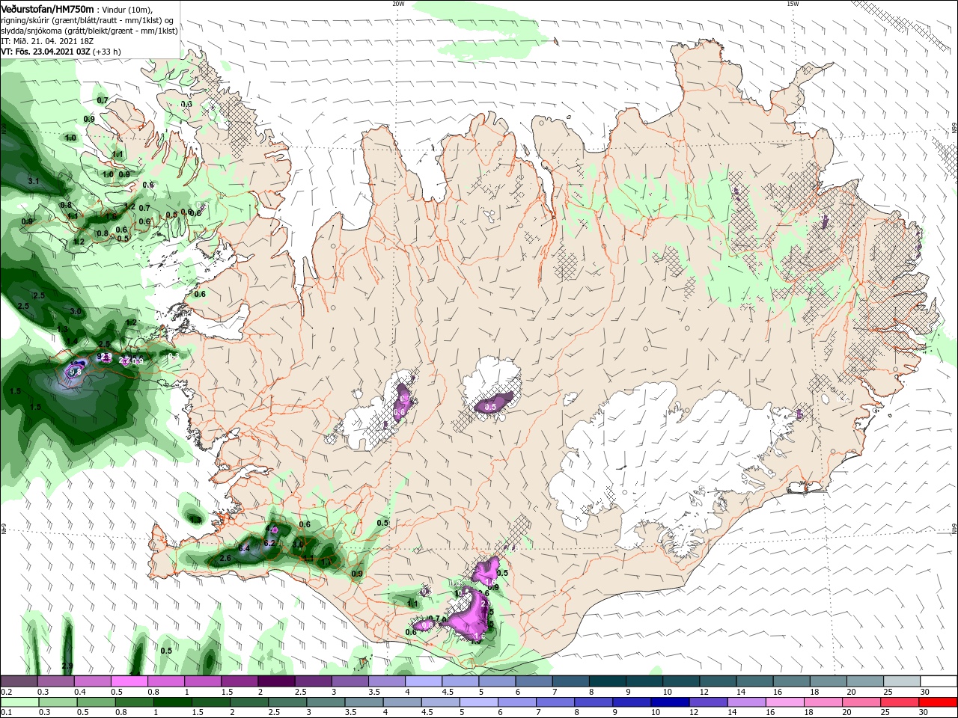Click the 20W longitude label
This screenshot has height=718, width=958.
[x=398, y=4]
